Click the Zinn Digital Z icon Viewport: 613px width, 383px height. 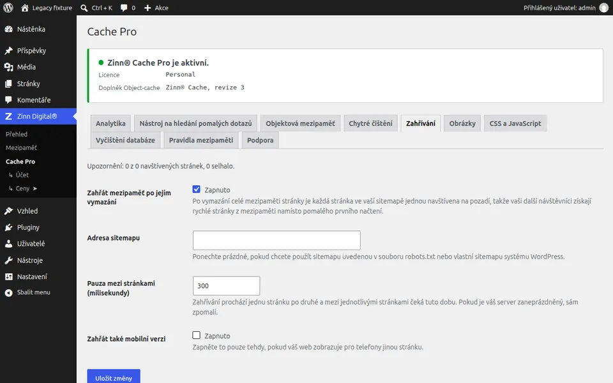coord(8,116)
